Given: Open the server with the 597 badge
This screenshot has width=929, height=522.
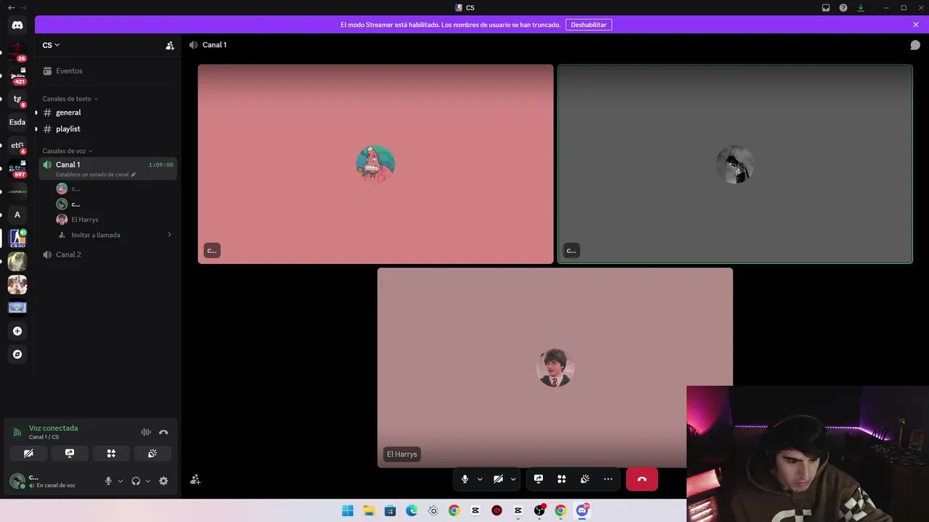Looking at the screenshot, I should (17, 168).
